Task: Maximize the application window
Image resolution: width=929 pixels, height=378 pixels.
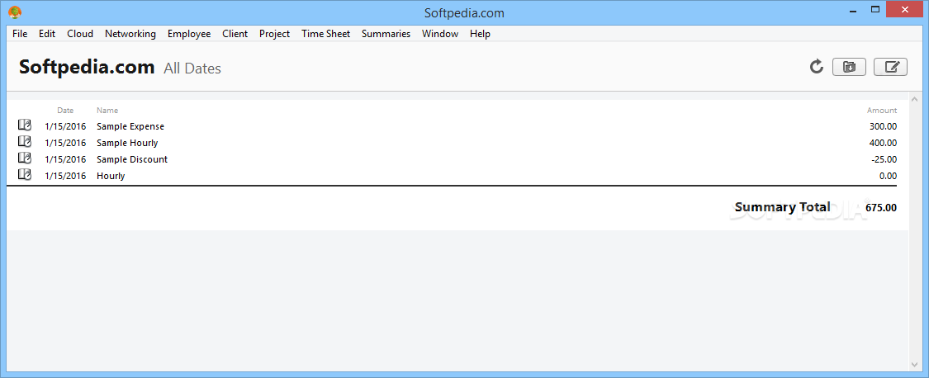Action: pyautogui.click(x=875, y=9)
